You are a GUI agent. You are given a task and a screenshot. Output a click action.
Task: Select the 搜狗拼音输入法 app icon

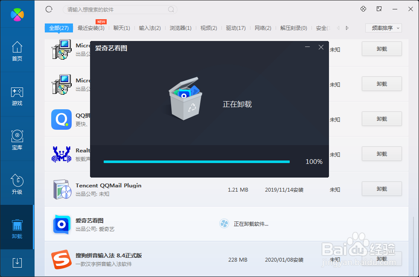(61, 260)
